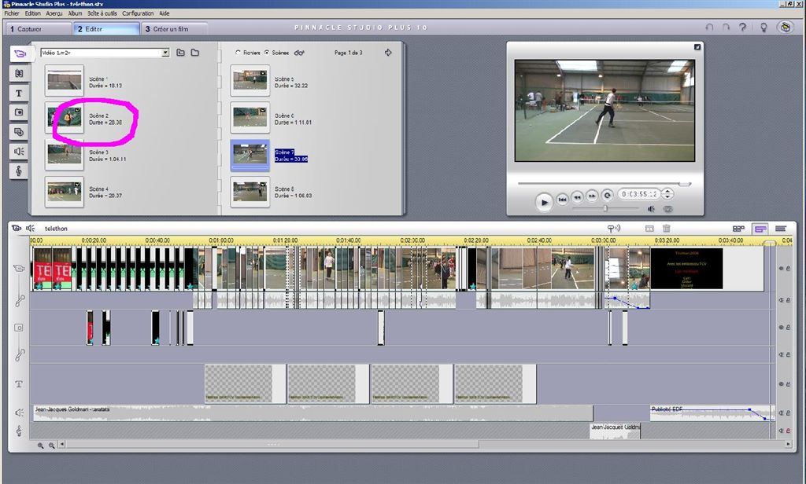Click the fast rewind button in the player
Screen dimensions: 806x484
578,196
